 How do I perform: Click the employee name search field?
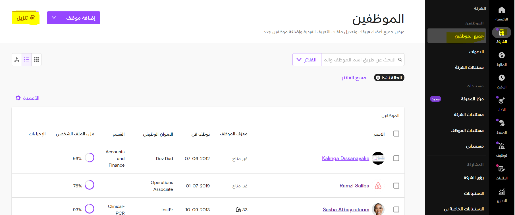point(360,60)
